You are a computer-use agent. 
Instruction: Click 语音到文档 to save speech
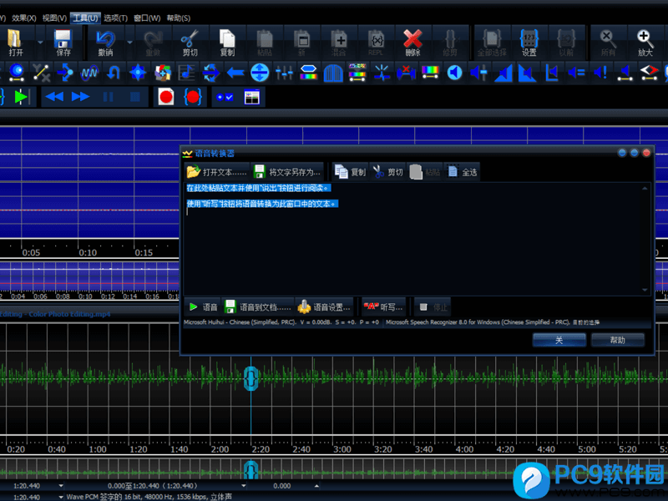tap(258, 306)
